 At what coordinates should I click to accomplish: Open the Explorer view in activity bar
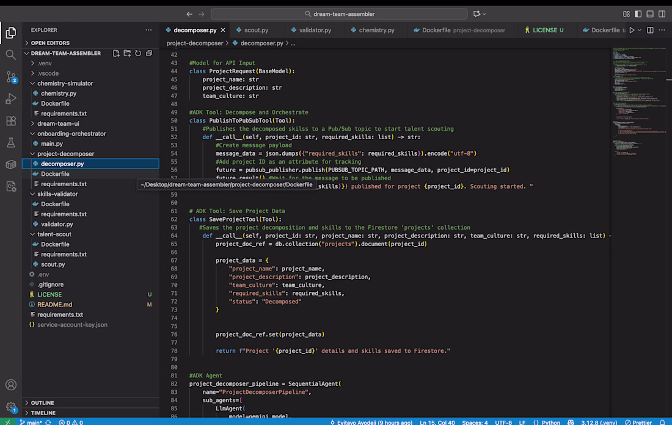(11, 32)
